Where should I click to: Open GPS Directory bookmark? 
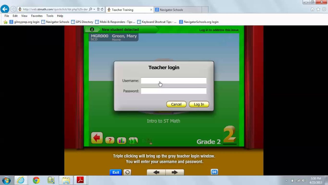(82, 22)
